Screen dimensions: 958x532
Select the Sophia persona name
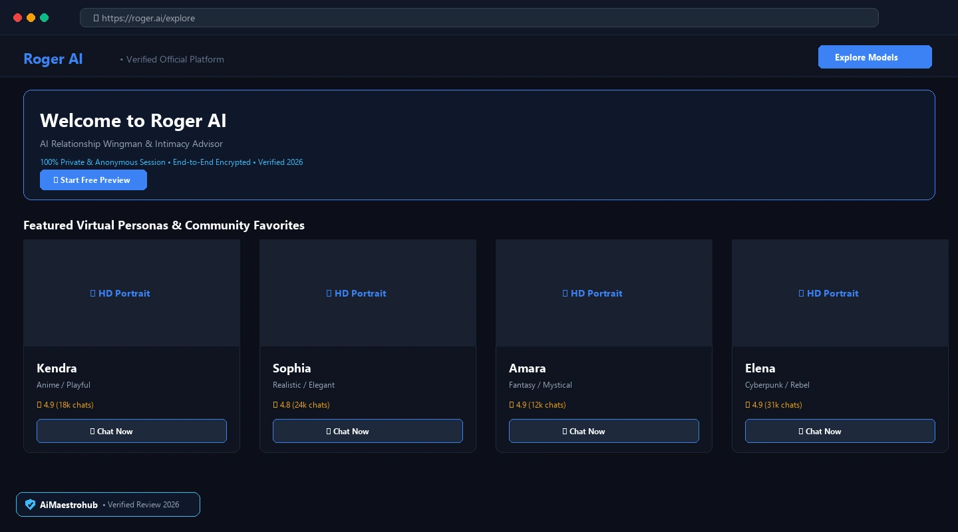click(x=292, y=368)
